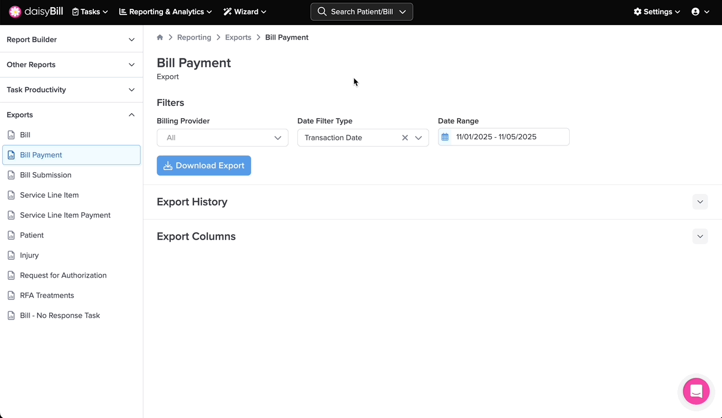This screenshot has width=722, height=418.
Task: Open the Reporting & Analytics menu
Action: tap(166, 12)
